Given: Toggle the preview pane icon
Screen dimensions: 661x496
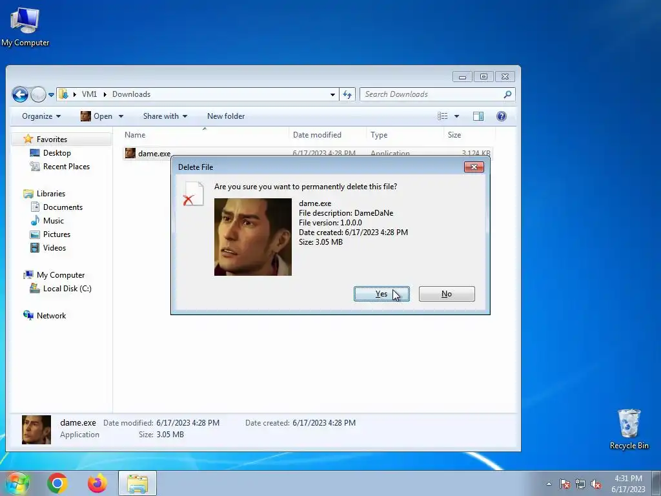Looking at the screenshot, I should point(478,116).
